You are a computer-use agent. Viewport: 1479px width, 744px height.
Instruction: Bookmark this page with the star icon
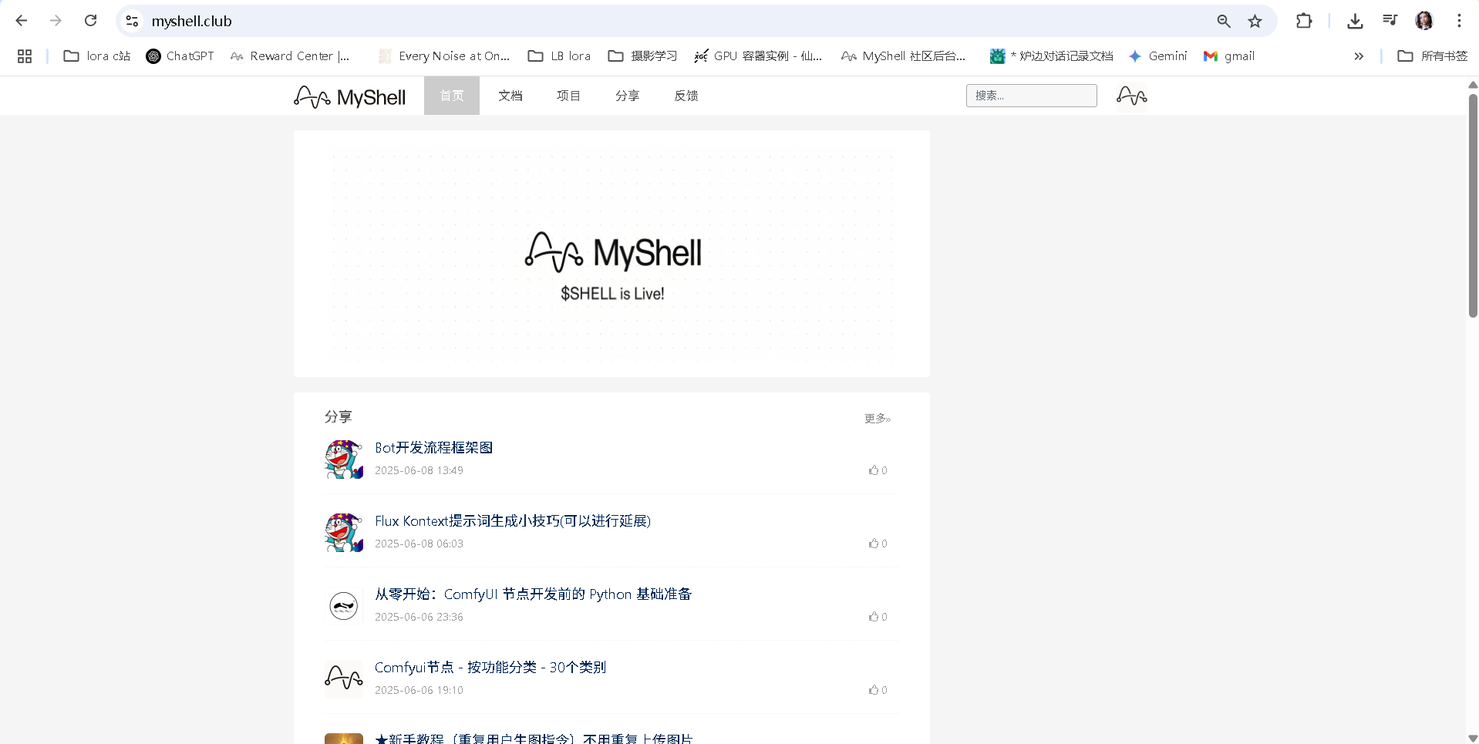pyautogui.click(x=1255, y=21)
